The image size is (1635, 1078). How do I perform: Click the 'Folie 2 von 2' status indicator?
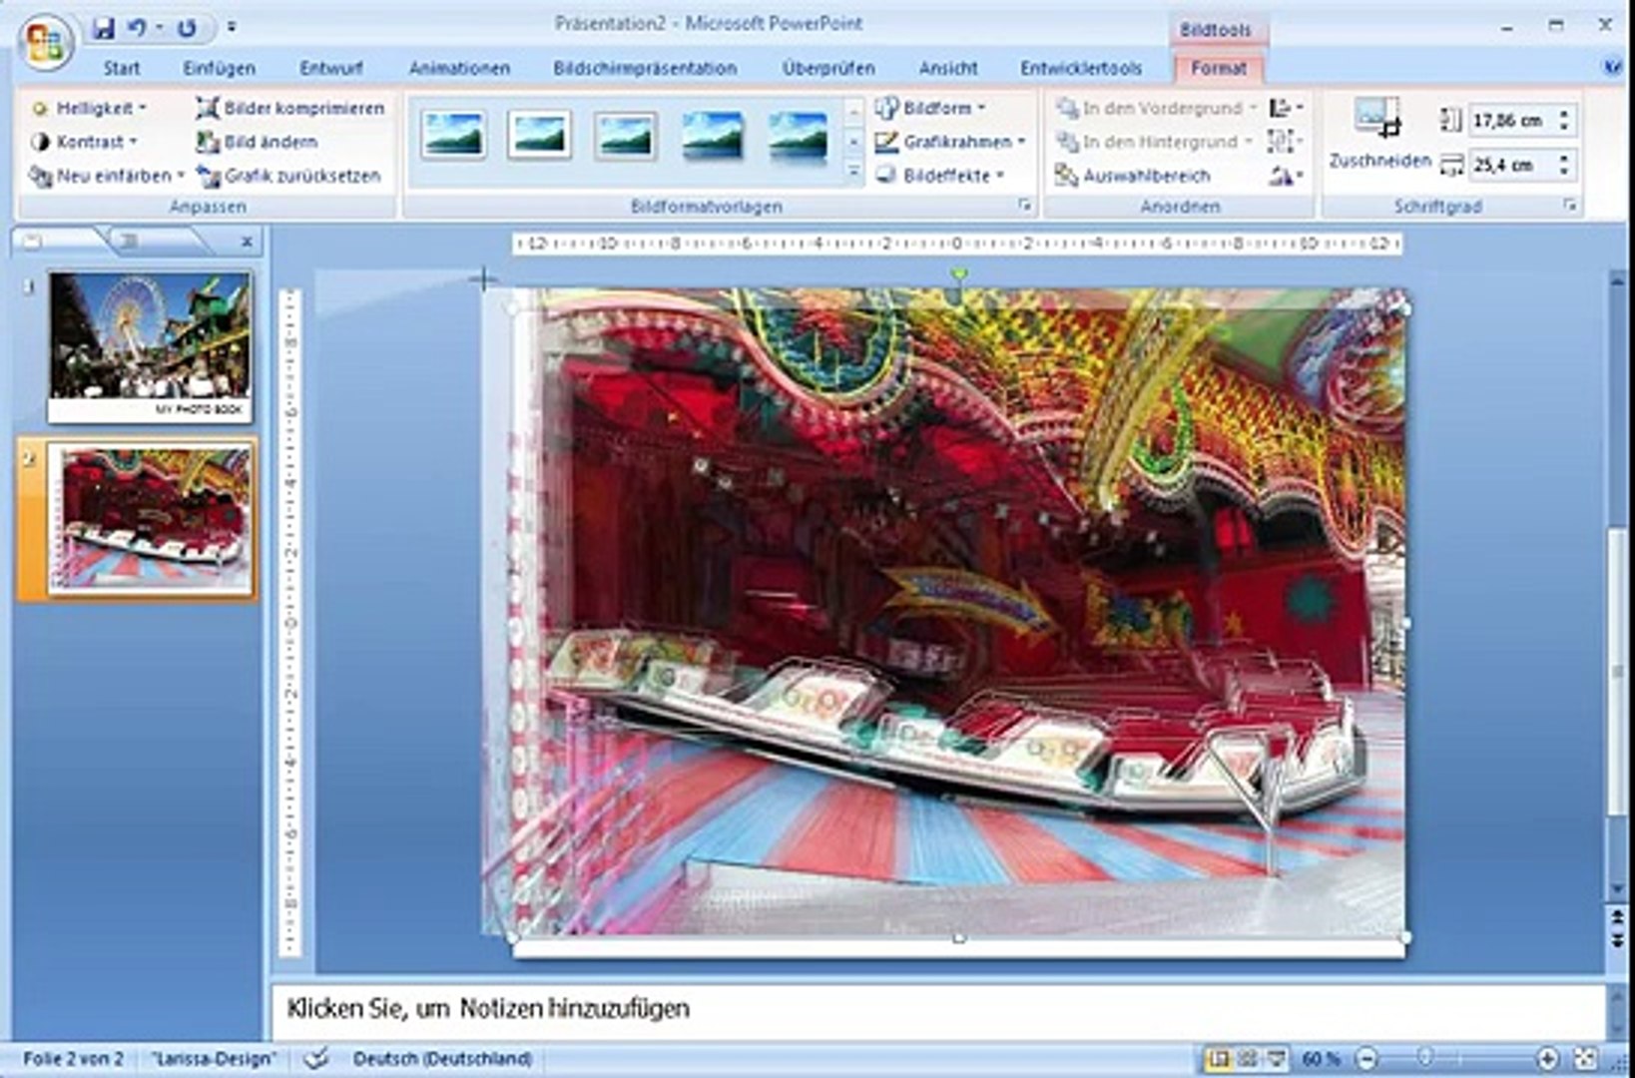click(74, 1059)
